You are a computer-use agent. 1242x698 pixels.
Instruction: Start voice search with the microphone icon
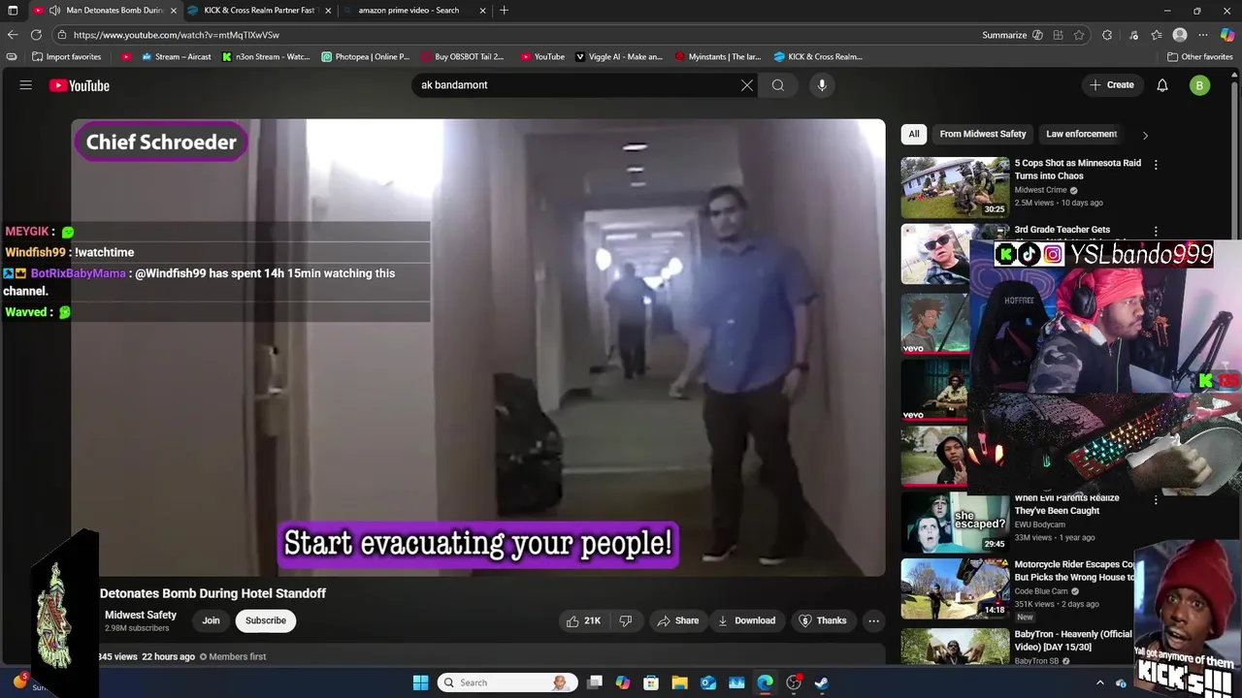tap(822, 85)
